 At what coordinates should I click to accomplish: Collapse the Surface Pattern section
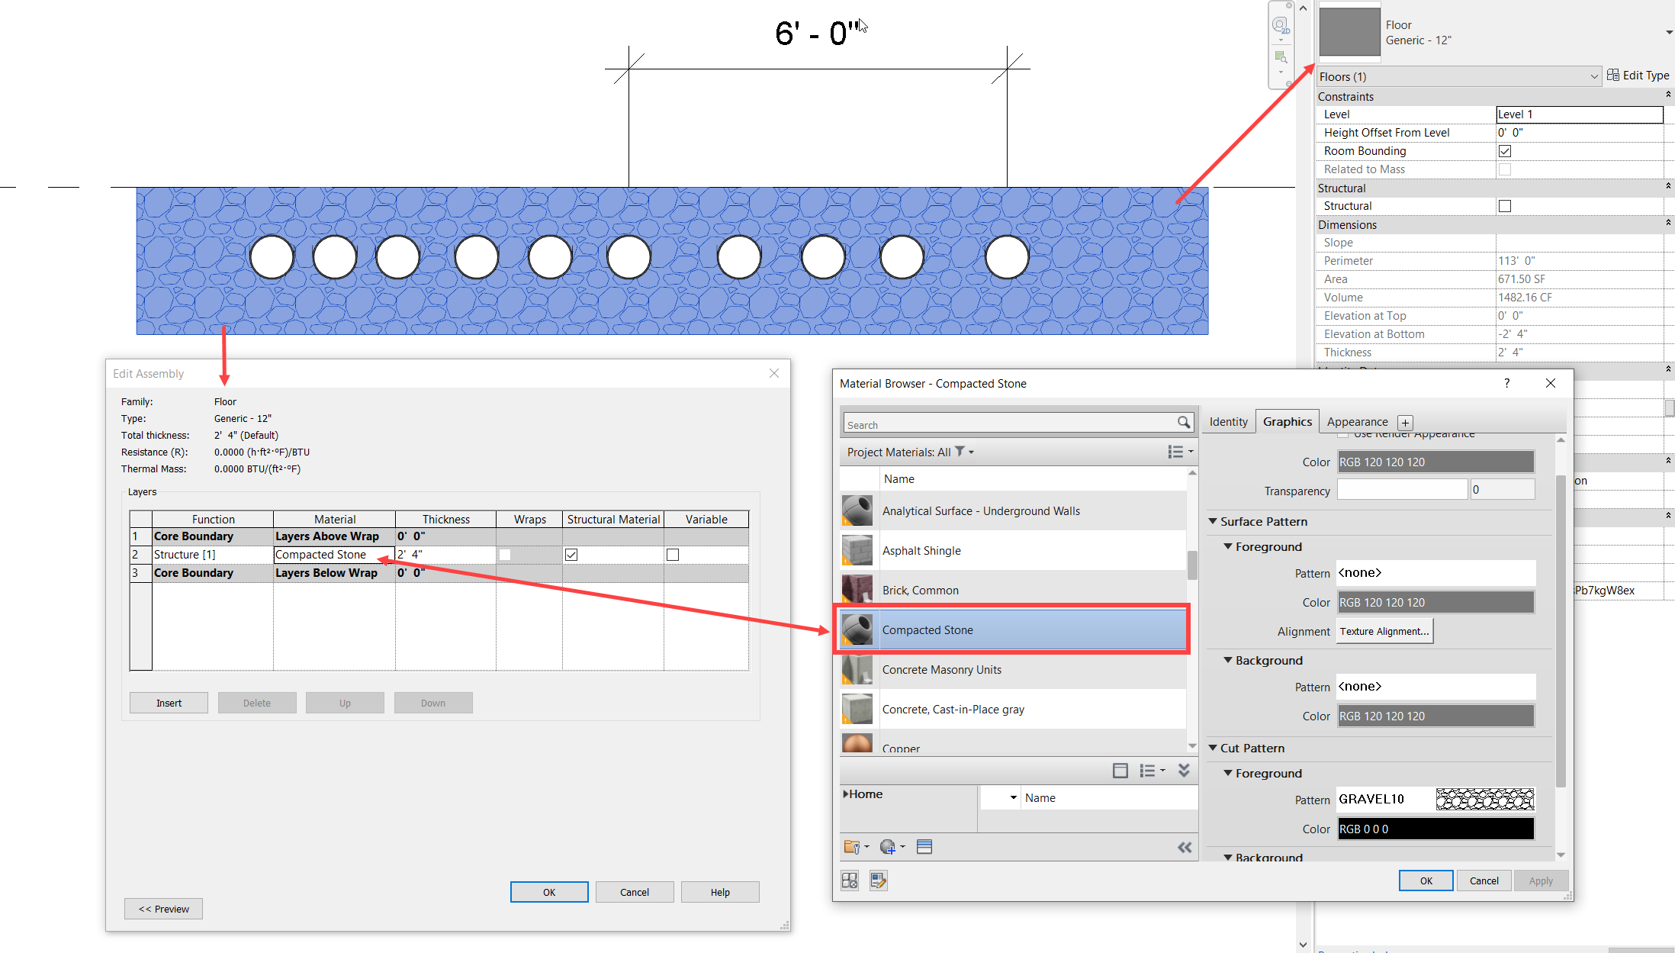tap(1214, 521)
